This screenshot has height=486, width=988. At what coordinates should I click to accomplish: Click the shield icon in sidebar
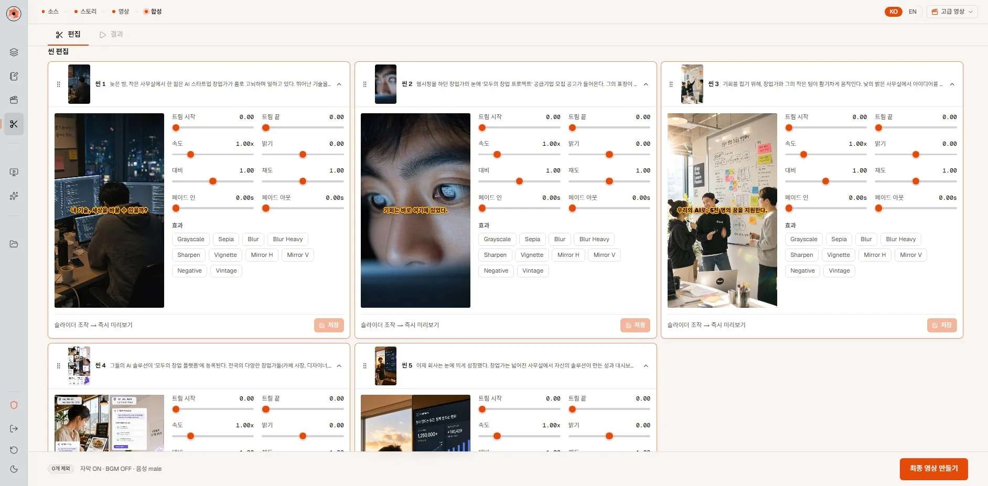[x=14, y=405]
